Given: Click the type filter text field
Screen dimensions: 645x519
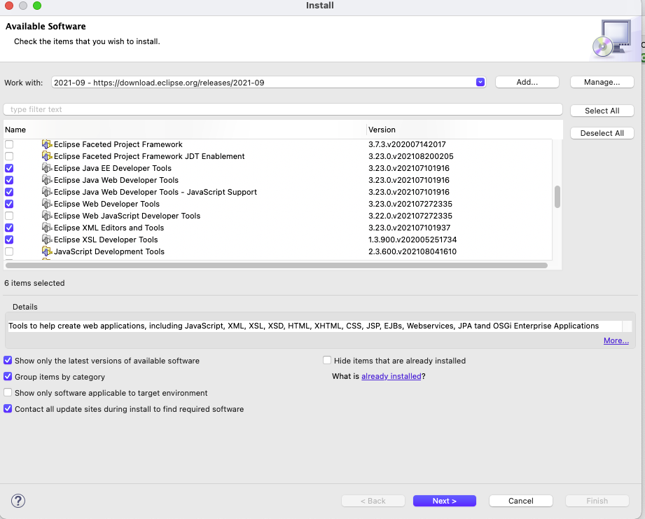Looking at the screenshot, I should pyautogui.click(x=283, y=109).
